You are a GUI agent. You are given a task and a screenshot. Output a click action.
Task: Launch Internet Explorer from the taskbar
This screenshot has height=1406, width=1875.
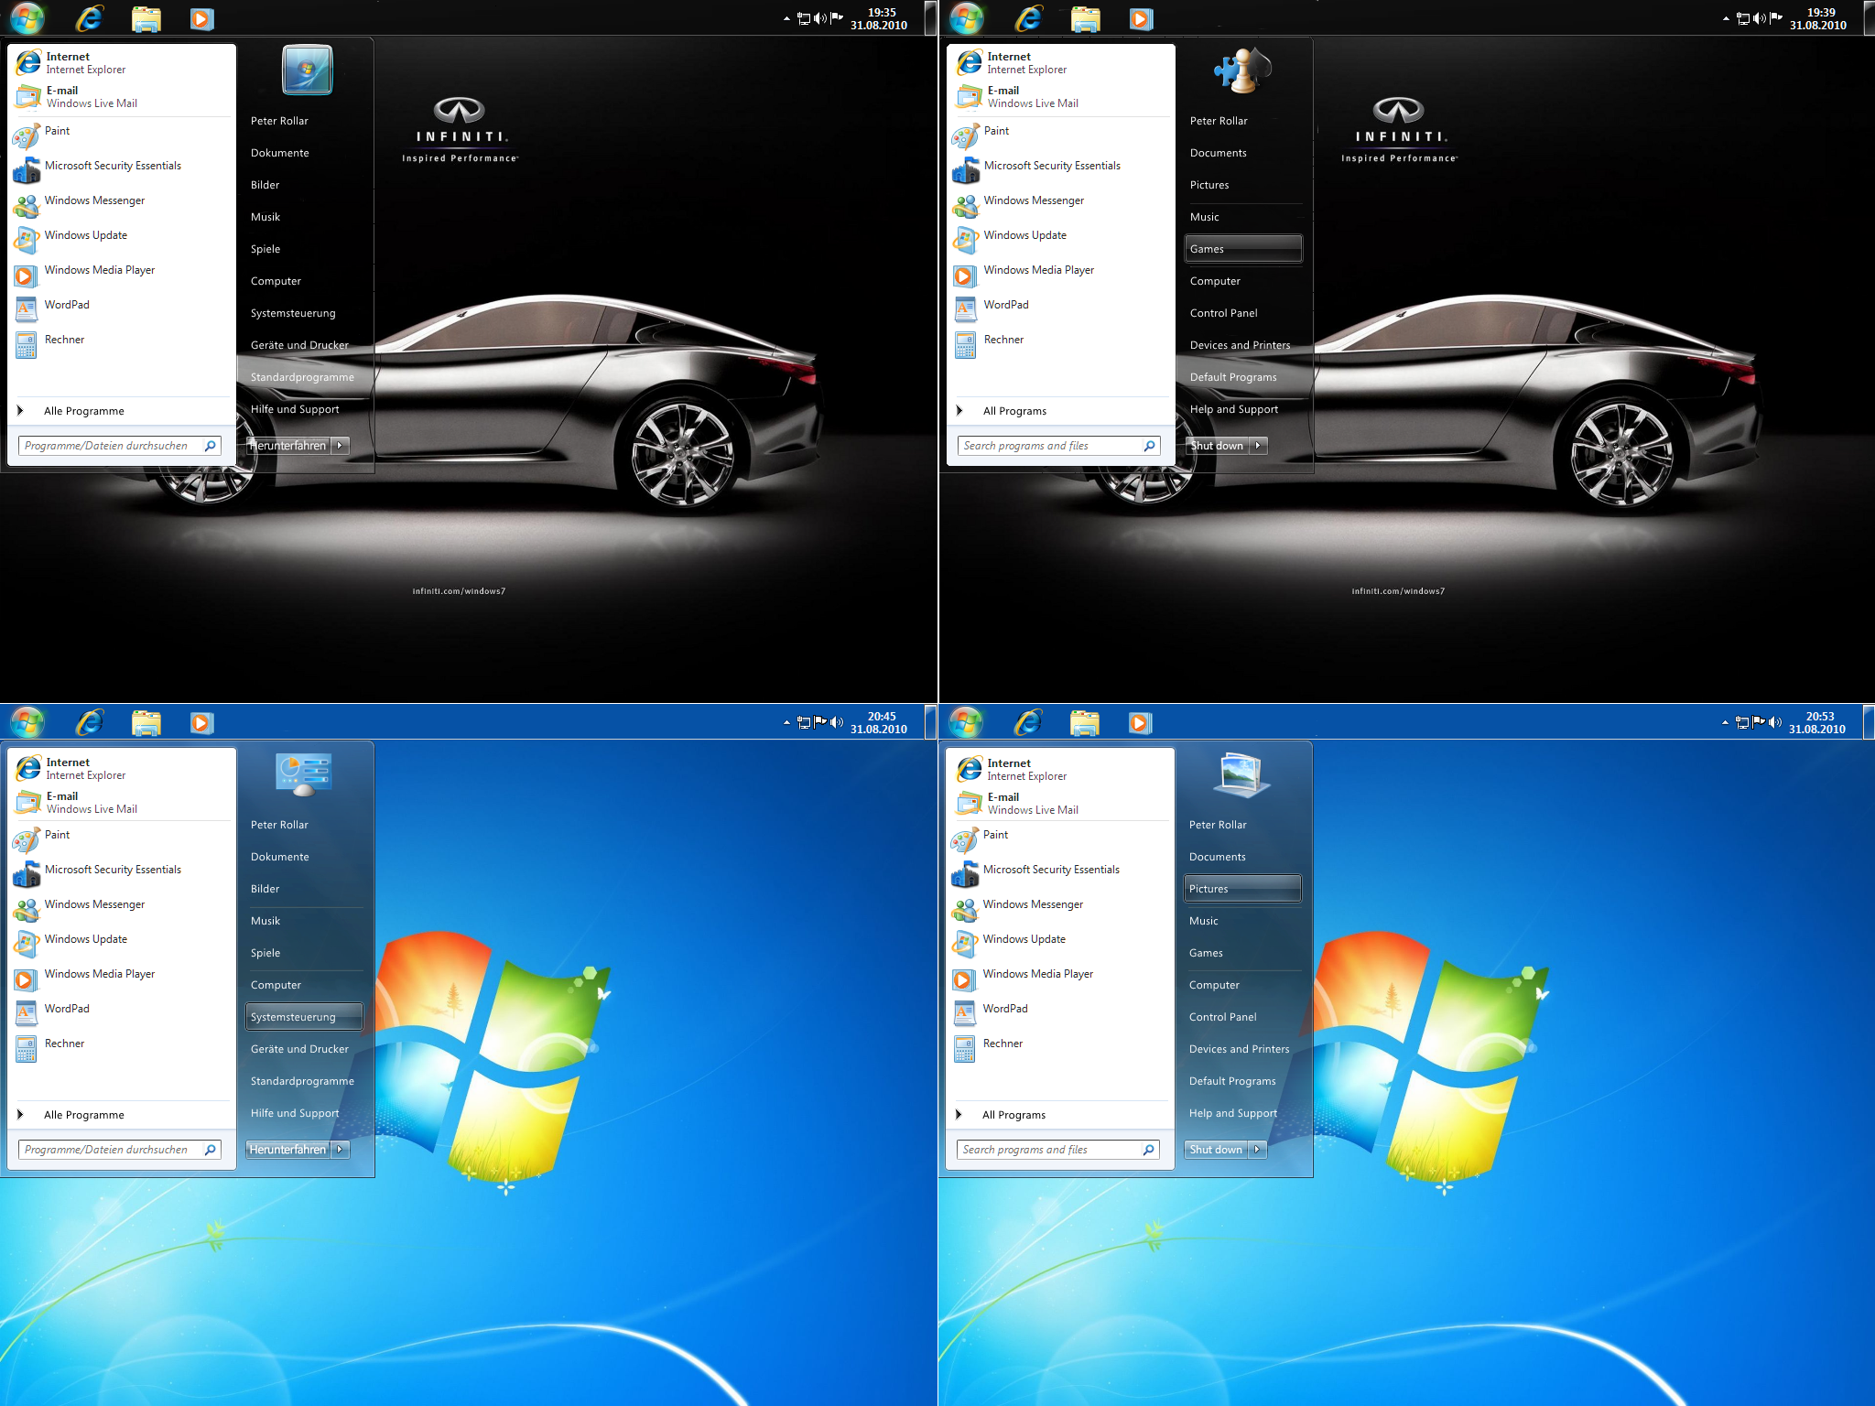[89, 18]
